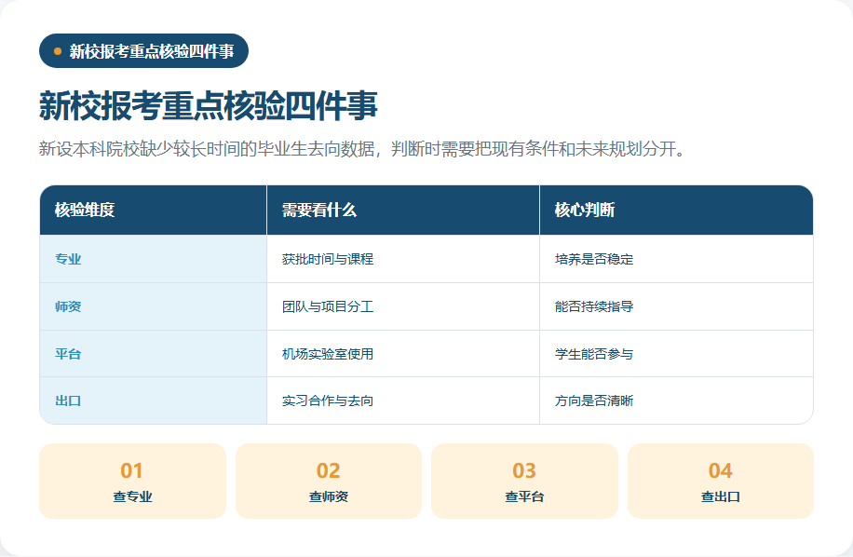Viewport: 853px width, 557px height.
Task: Open the 04 查出口 card
Action: (721, 481)
